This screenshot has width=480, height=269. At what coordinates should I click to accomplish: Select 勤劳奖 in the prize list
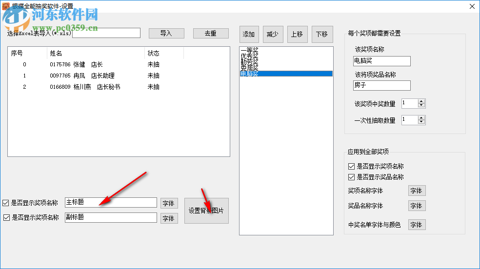click(x=286, y=62)
